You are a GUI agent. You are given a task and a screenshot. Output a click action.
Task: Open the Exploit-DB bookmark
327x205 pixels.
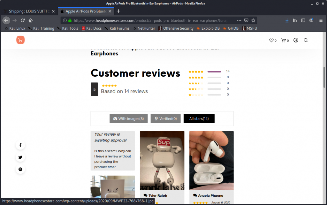pyautogui.click(x=208, y=28)
